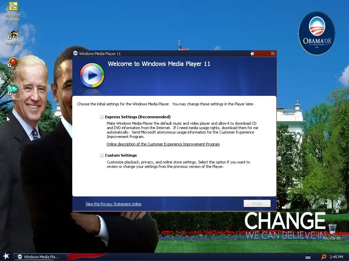
Task: Click the star button in dialog title bar
Action: [252, 53]
